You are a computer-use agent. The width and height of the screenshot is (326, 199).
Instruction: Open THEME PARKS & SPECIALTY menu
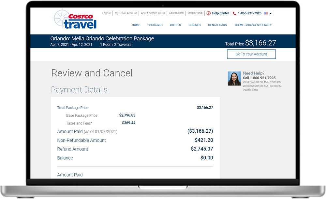click(x=253, y=25)
